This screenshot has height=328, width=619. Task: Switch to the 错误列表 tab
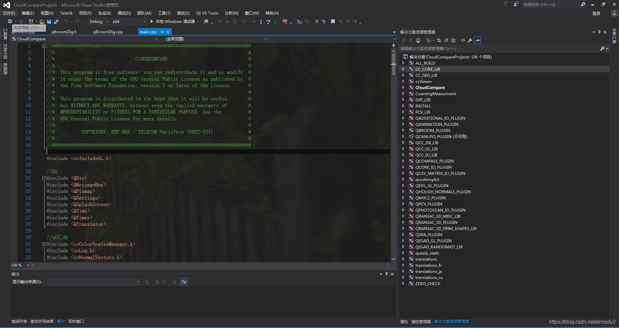(19, 322)
